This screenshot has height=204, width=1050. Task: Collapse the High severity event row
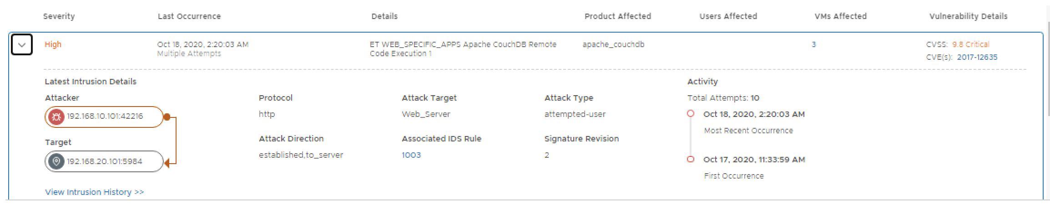pos(21,45)
